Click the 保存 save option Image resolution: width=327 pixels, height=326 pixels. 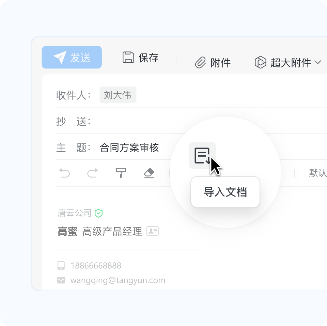point(149,58)
